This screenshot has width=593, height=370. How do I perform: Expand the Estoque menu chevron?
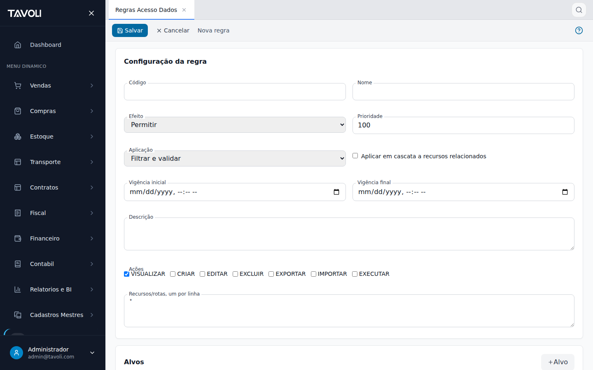92,136
